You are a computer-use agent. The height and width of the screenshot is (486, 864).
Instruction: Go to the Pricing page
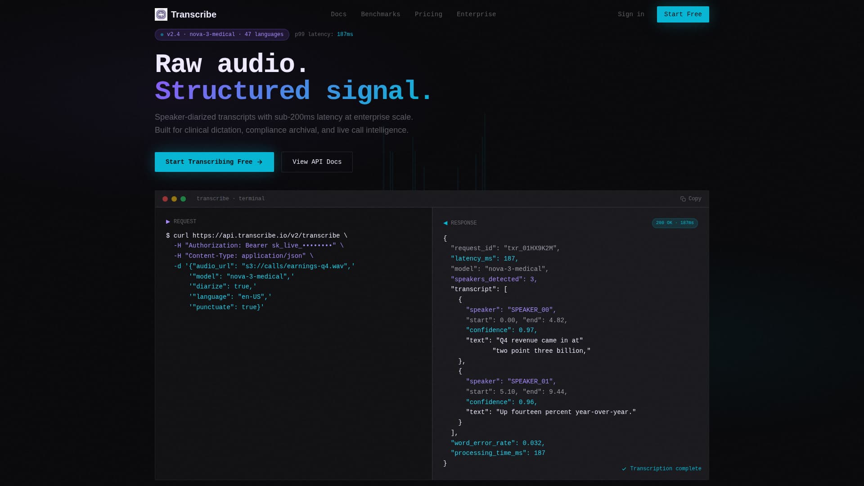(x=428, y=14)
